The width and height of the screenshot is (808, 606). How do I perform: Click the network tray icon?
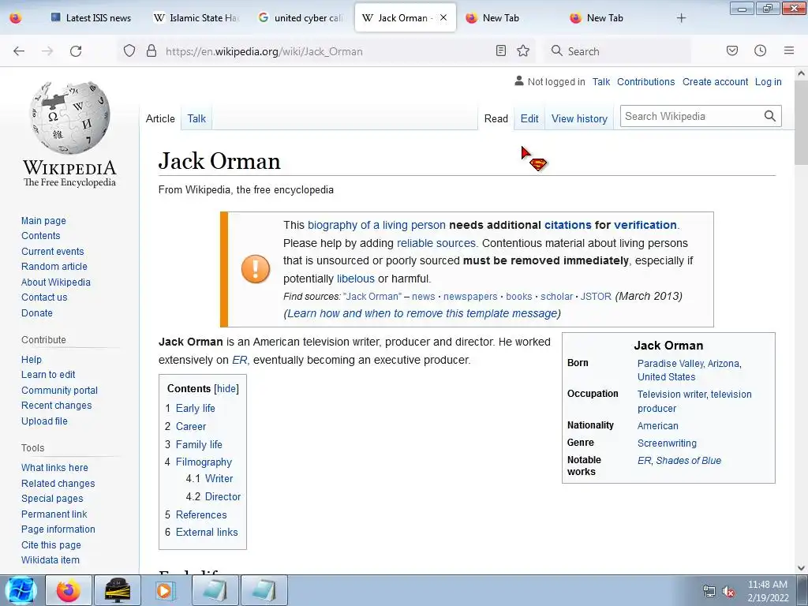[x=709, y=592]
